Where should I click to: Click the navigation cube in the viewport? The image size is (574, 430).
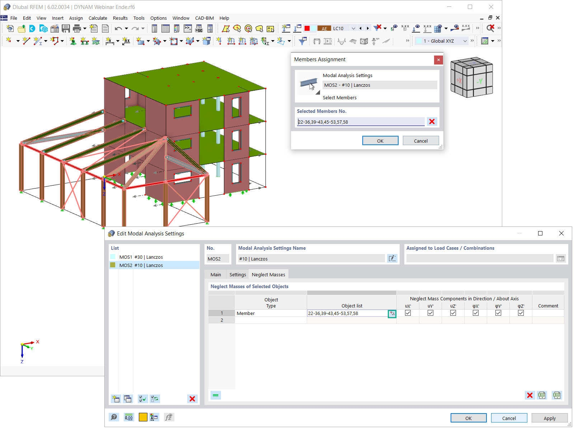coord(471,77)
